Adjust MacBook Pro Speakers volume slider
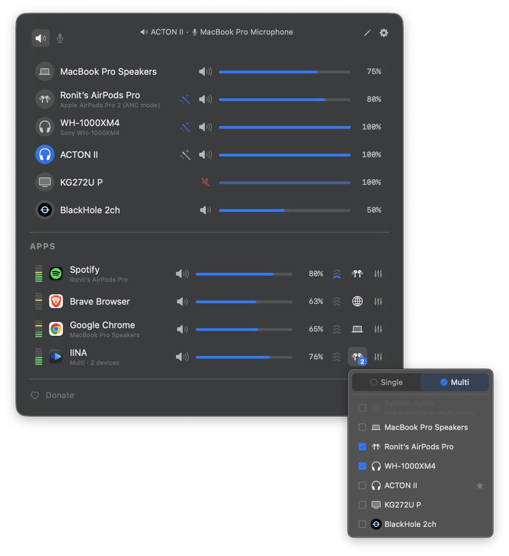The height and width of the screenshot is (556, 509). click(x=285, y=72)
